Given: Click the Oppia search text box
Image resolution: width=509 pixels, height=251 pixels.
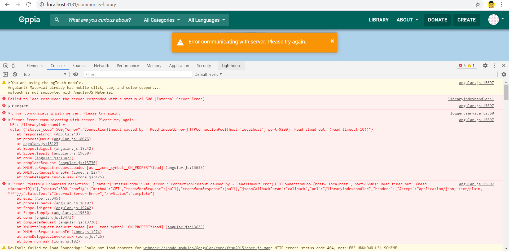Looking at the screenshot, I should click(100, 20).
